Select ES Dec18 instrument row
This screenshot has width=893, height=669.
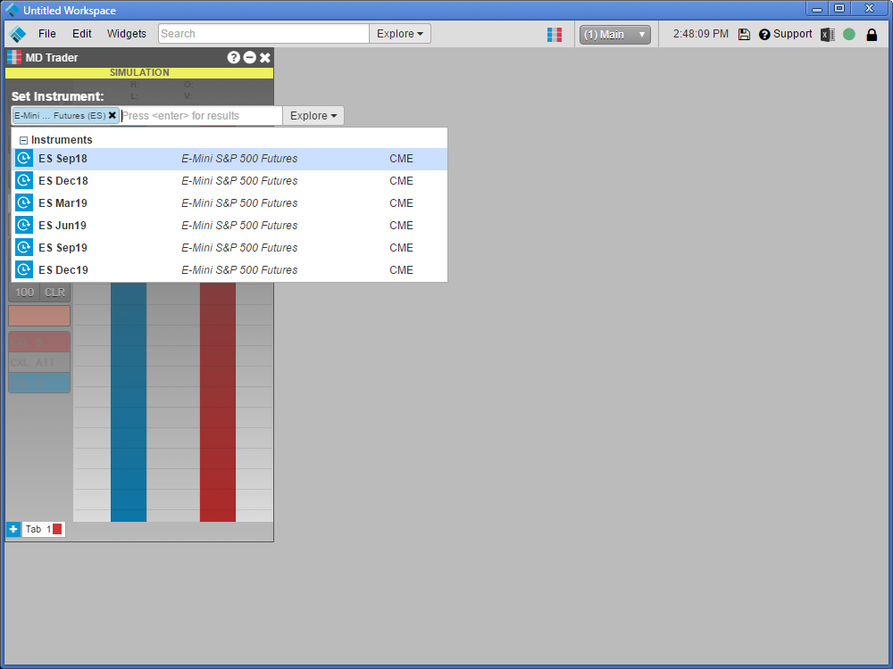(x=230, y=181)
